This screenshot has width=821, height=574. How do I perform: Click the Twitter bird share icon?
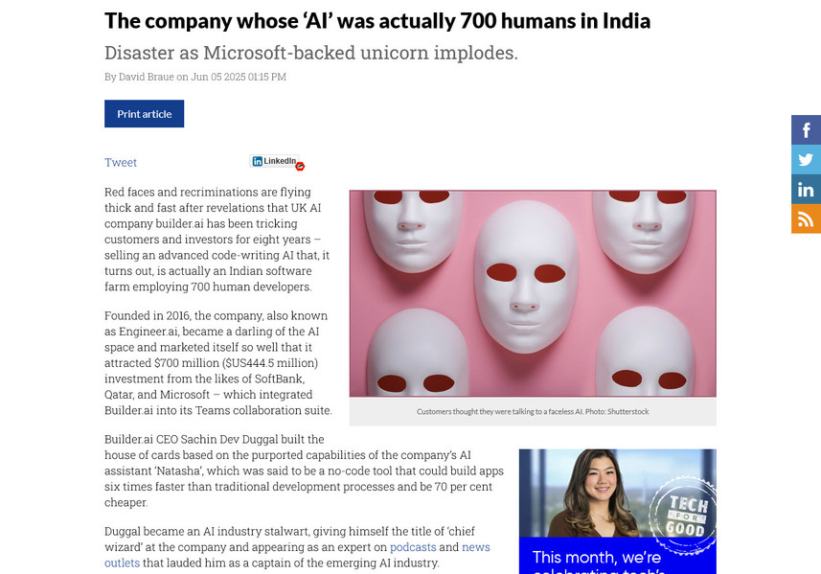806,159
